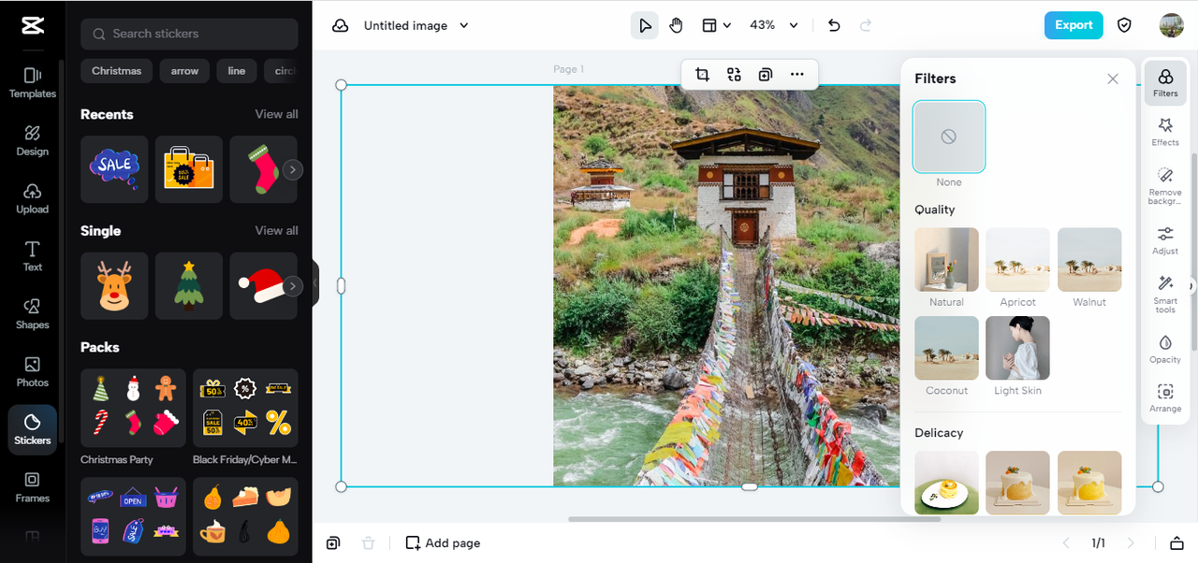Click the shield privacy icon
Viewport: 1198px width, 563px height.
(1125, 25)
